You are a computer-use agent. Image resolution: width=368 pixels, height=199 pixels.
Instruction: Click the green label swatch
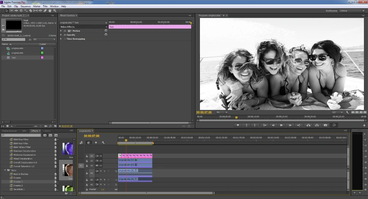click(42, 53)
